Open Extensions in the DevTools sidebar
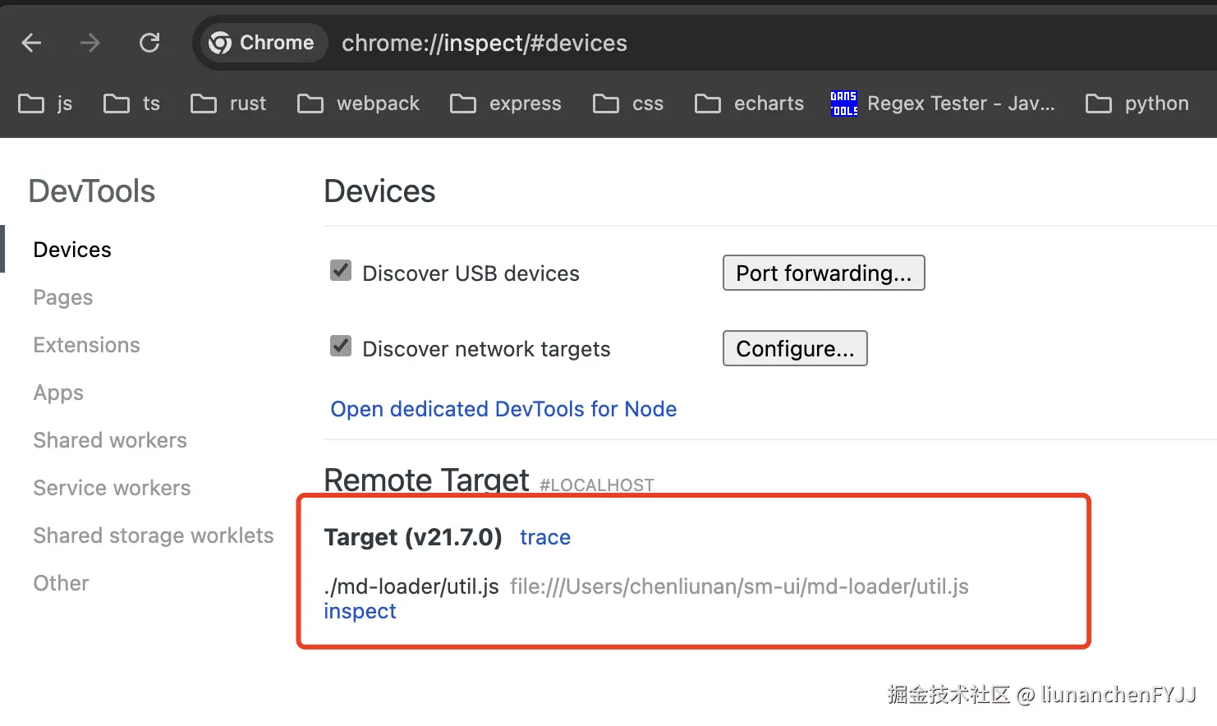Viewport: 1217px width, 726px height. (86, 345)
